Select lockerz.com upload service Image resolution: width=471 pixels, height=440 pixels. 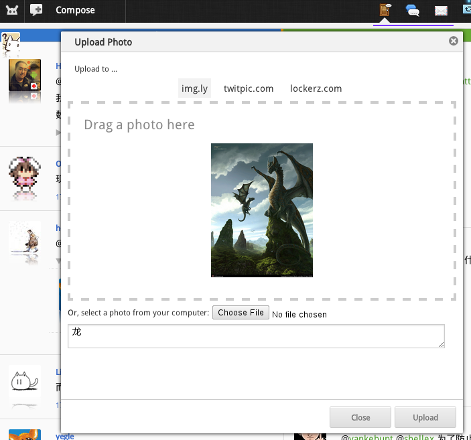coord(316,88)
